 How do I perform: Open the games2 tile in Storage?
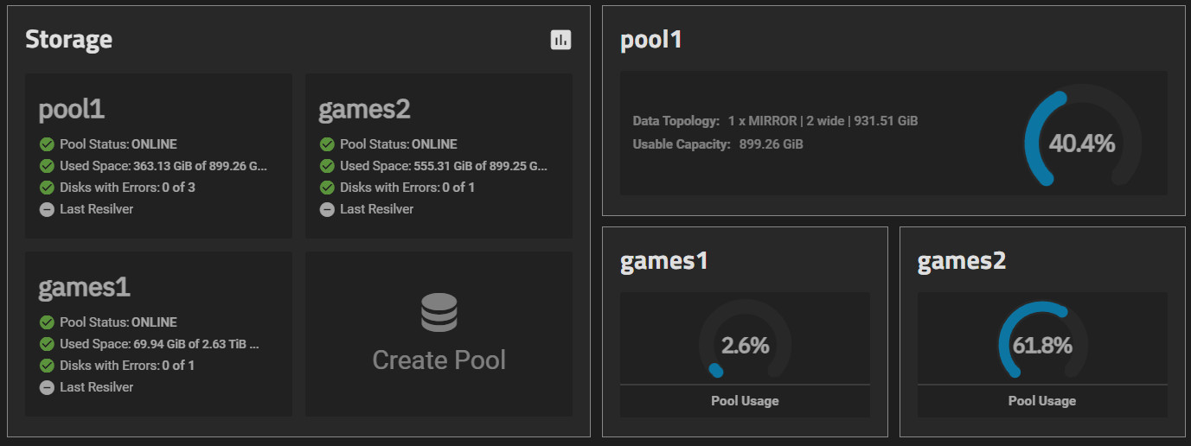[439, 156]
